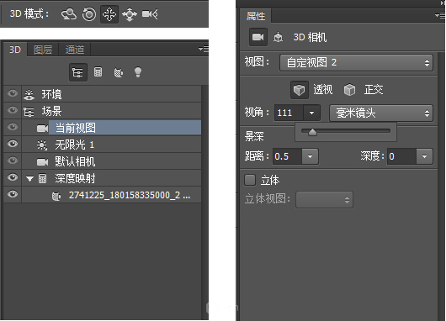Image resolution: width=446 pixels, height=321 pixels.
Task: Click the 透视 label
Action: pos(323,90)
